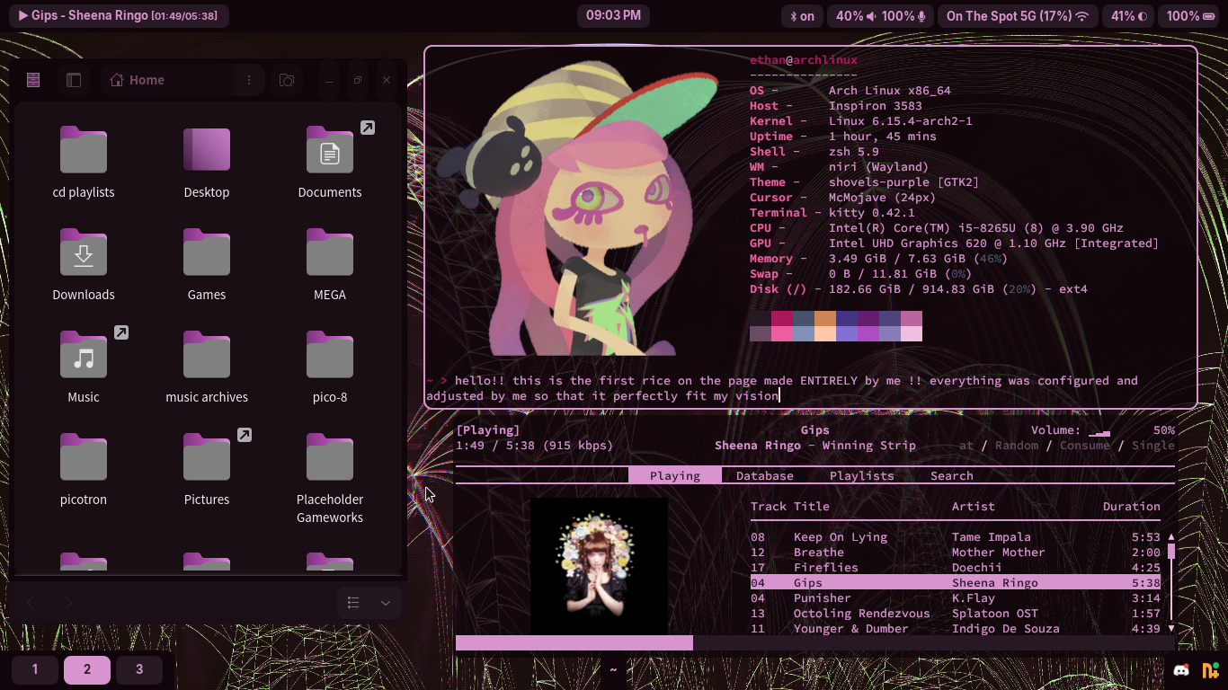The width and height of the screenshot is (1228, 690).
Task: Click the orange color swatch in fastfetch
Action: point(825,319)
